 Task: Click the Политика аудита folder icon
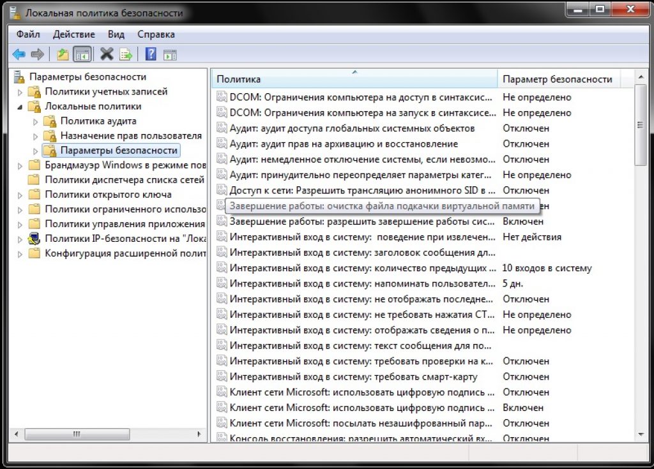click(50, 121)
